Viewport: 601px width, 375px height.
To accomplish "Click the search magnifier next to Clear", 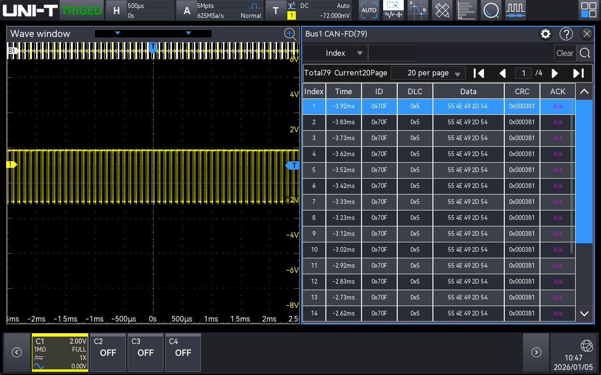I will (x=585, y=53).
